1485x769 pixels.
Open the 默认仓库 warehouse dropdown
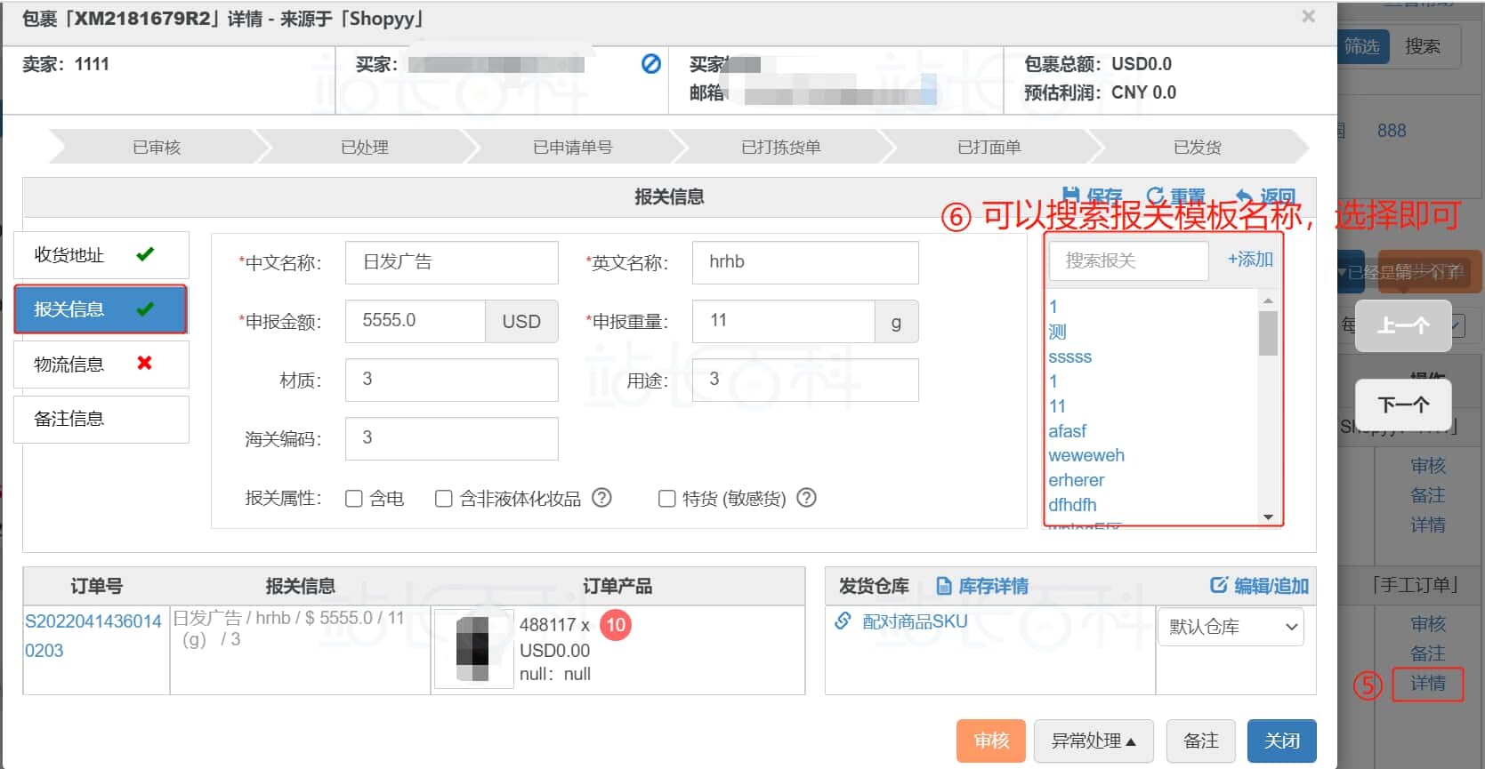(x=1230, y=627)
